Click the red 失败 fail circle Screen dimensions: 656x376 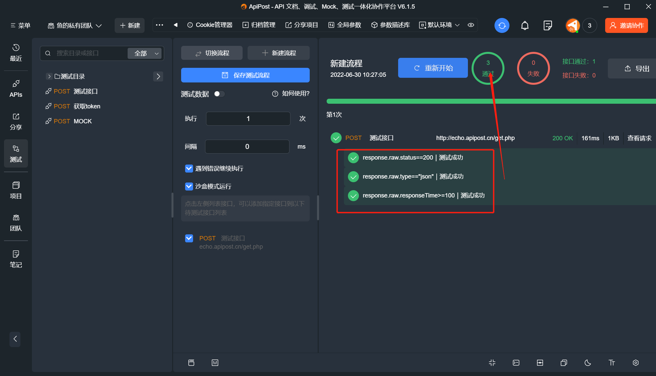[533, 68]
